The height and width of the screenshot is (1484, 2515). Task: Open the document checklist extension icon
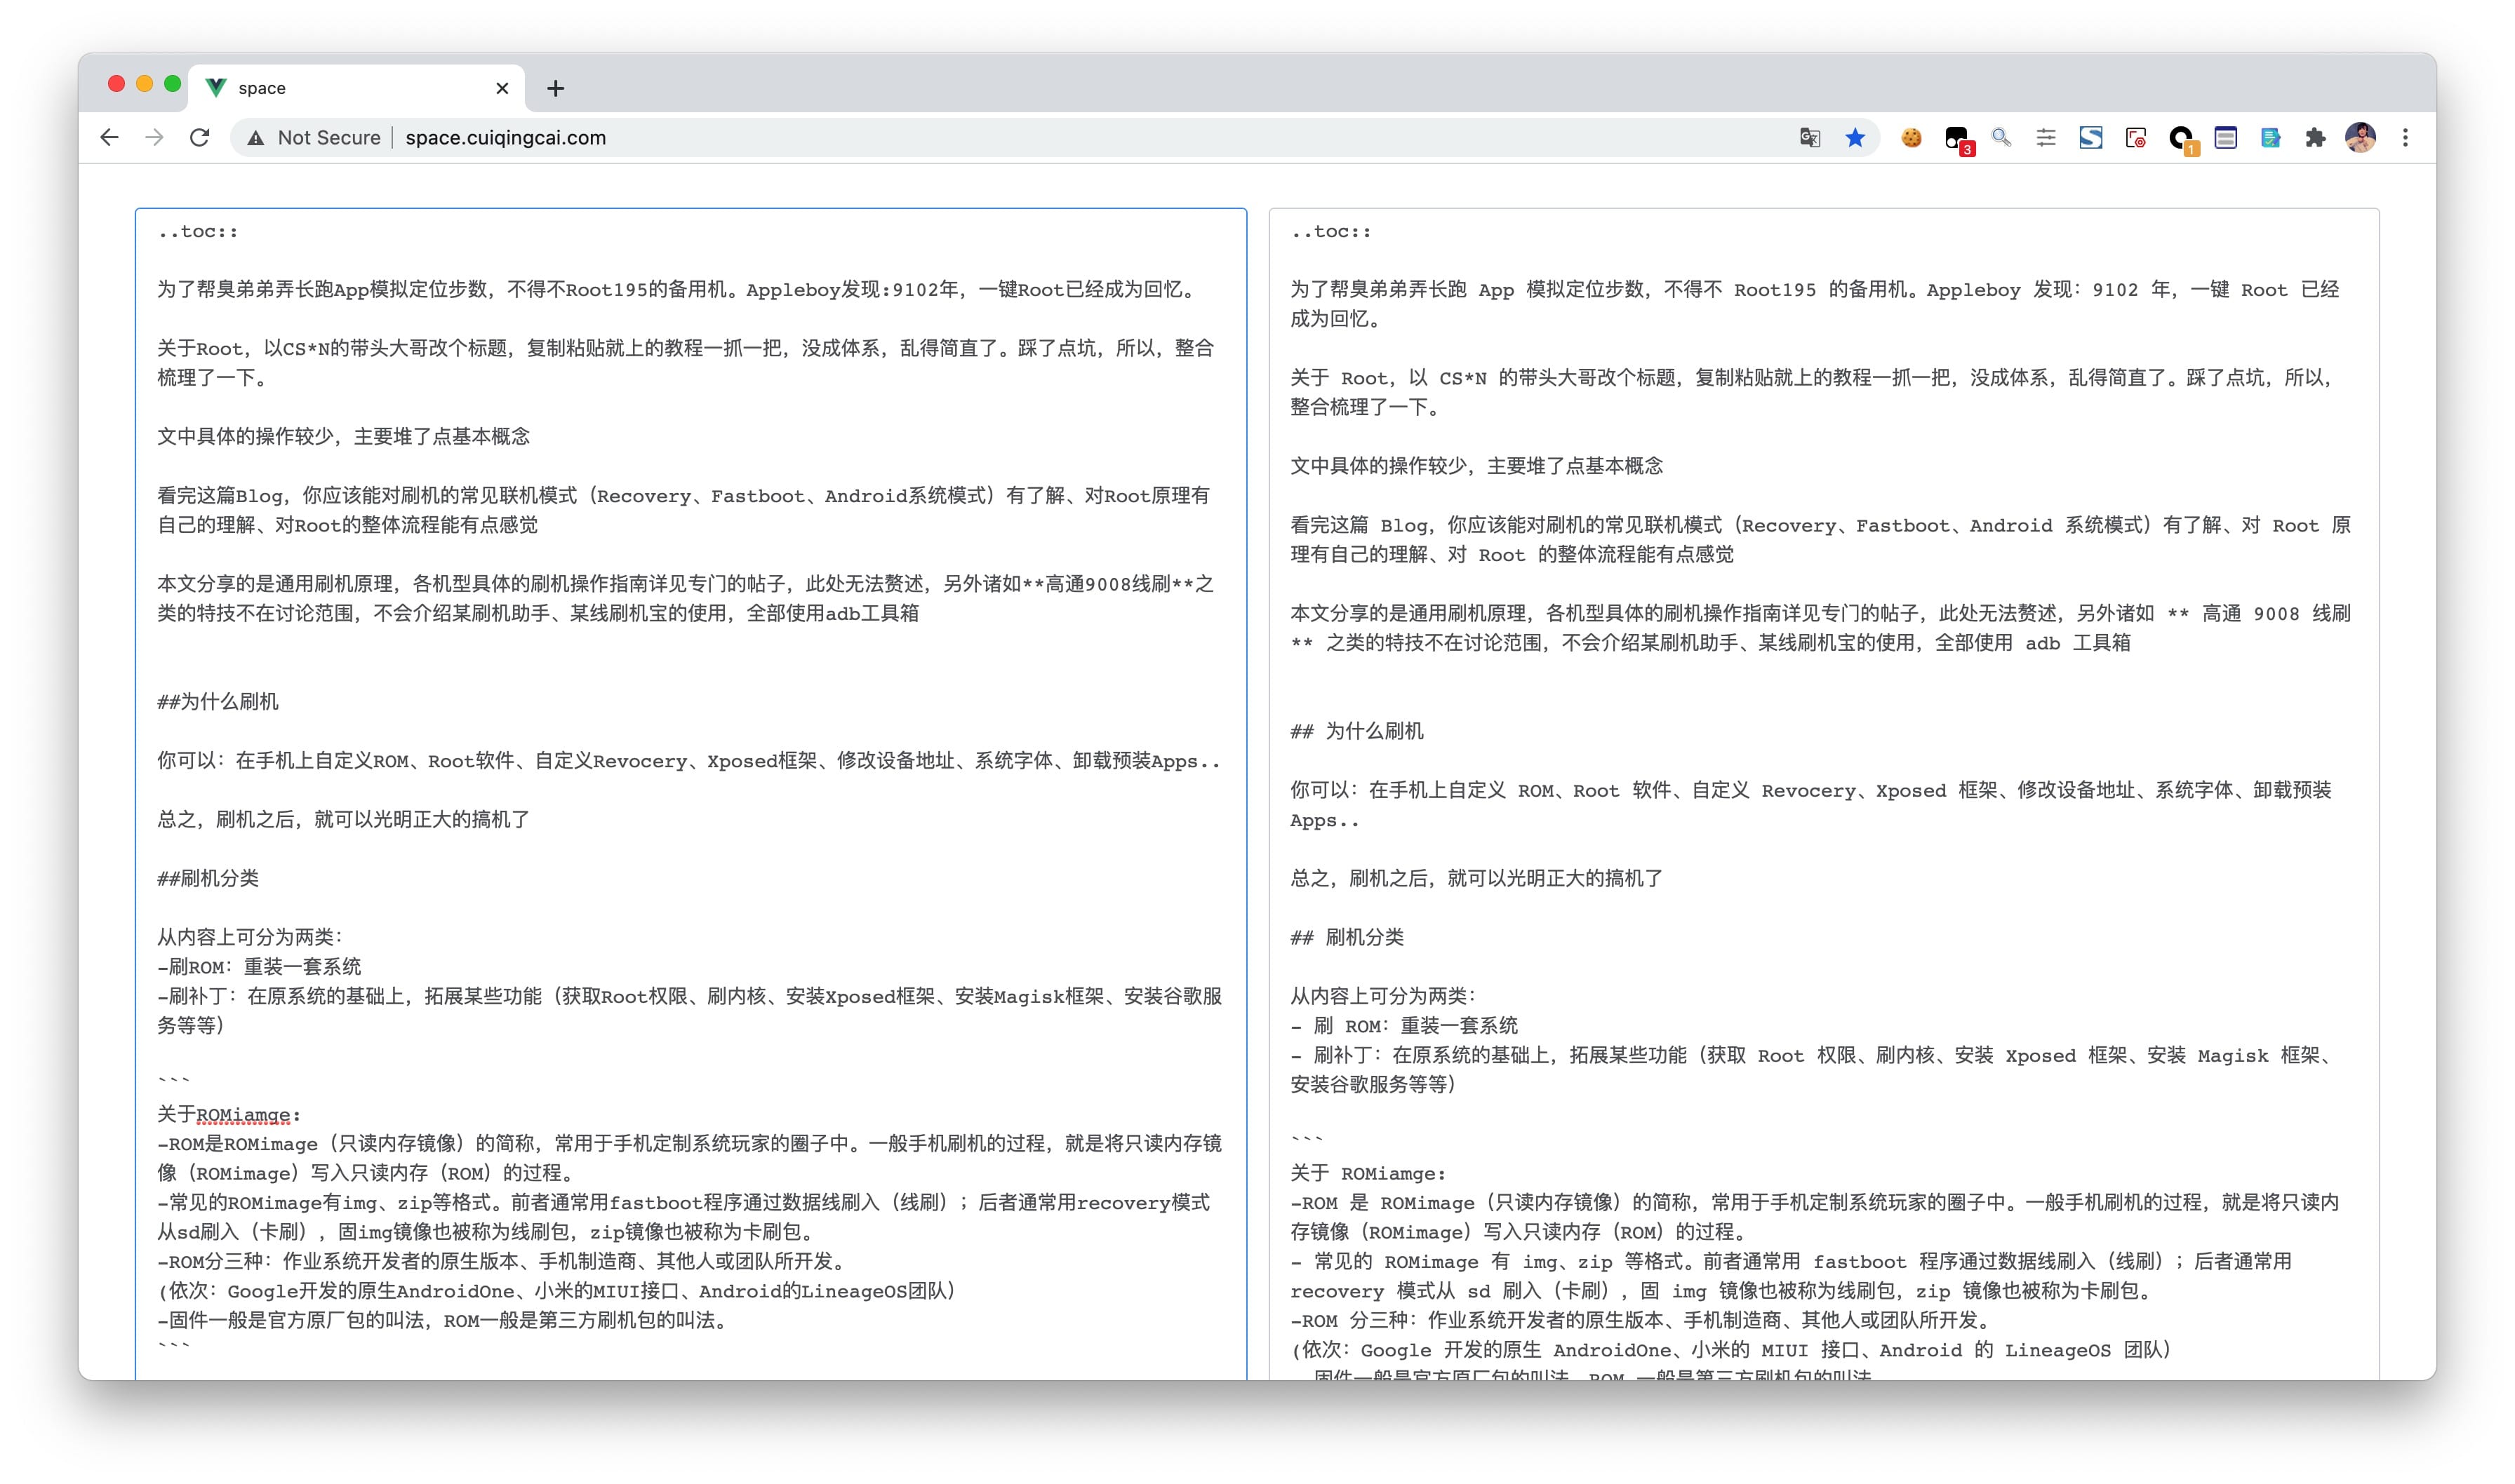(x=2271, y=138)
